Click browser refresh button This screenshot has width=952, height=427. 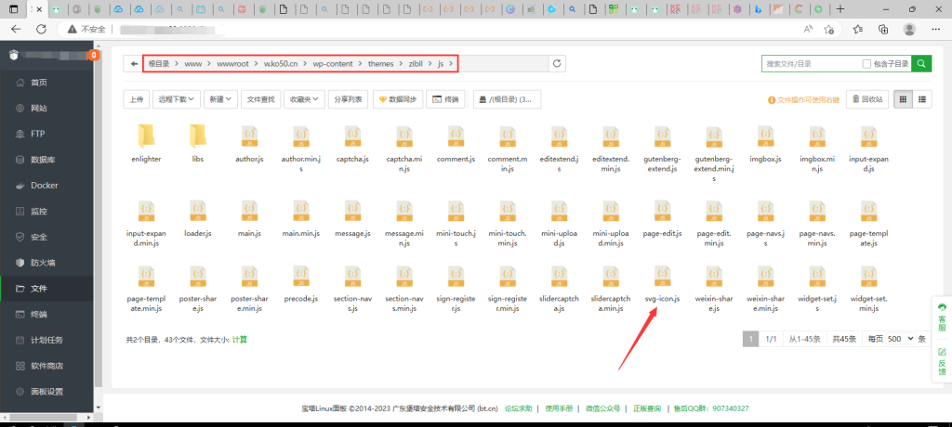click(x=41, y=29)
